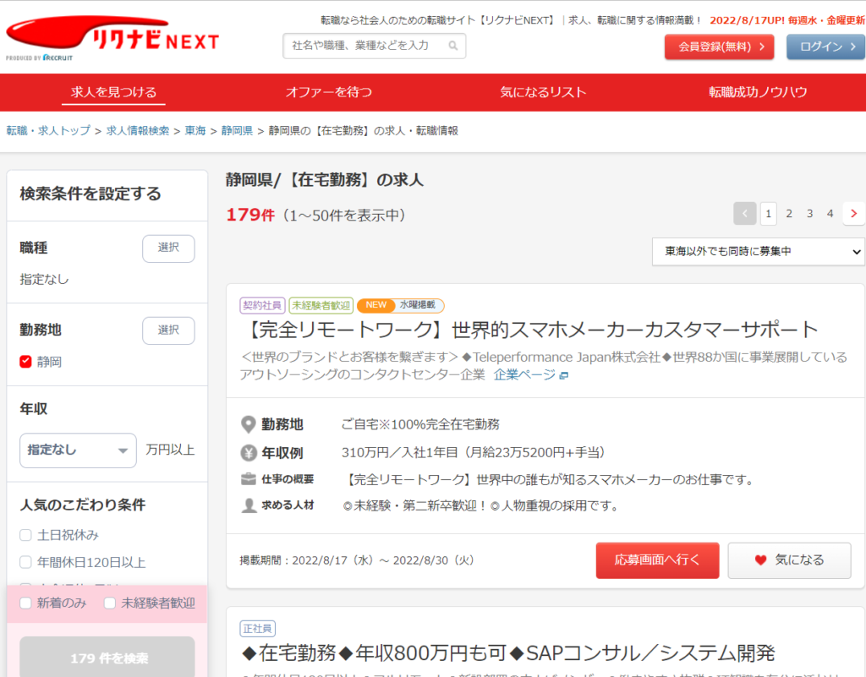Open the 転職成功ノウハウ tab
The height and width of the screenshot is (677, 866).
point(758,92)
